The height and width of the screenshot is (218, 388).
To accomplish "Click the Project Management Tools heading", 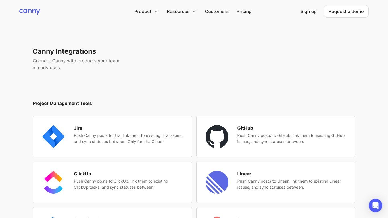I will point(62,103).
